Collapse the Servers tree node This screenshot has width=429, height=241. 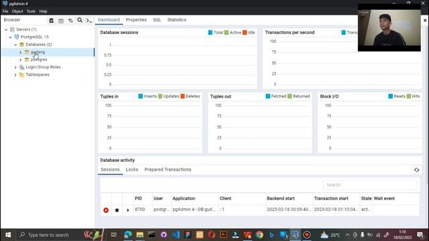click(6, 29)
